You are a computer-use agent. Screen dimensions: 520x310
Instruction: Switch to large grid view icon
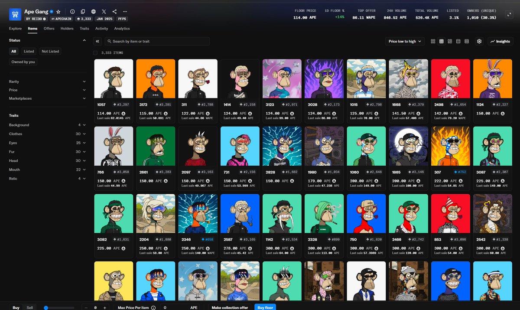(433, 41)
